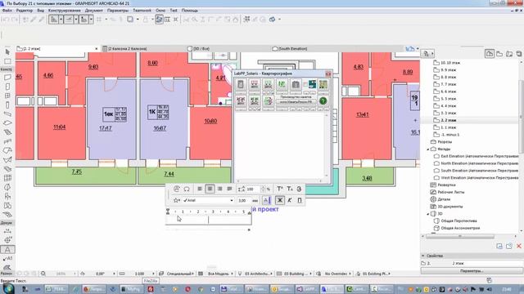Select the Label tool below Text tool
This screenshot has height=294, width=524.
[7, 258]
